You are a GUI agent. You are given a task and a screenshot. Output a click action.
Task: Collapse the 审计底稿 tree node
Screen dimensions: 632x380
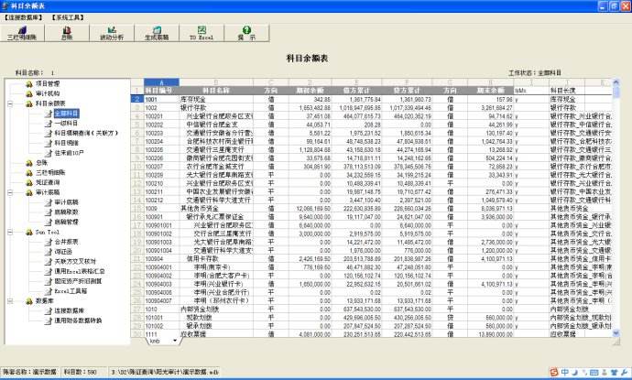point(9,192)
